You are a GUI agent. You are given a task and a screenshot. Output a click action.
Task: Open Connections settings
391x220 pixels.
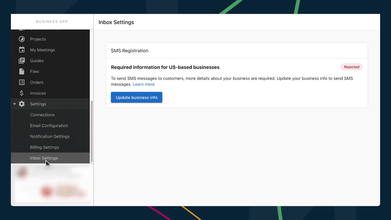[42, 115]
